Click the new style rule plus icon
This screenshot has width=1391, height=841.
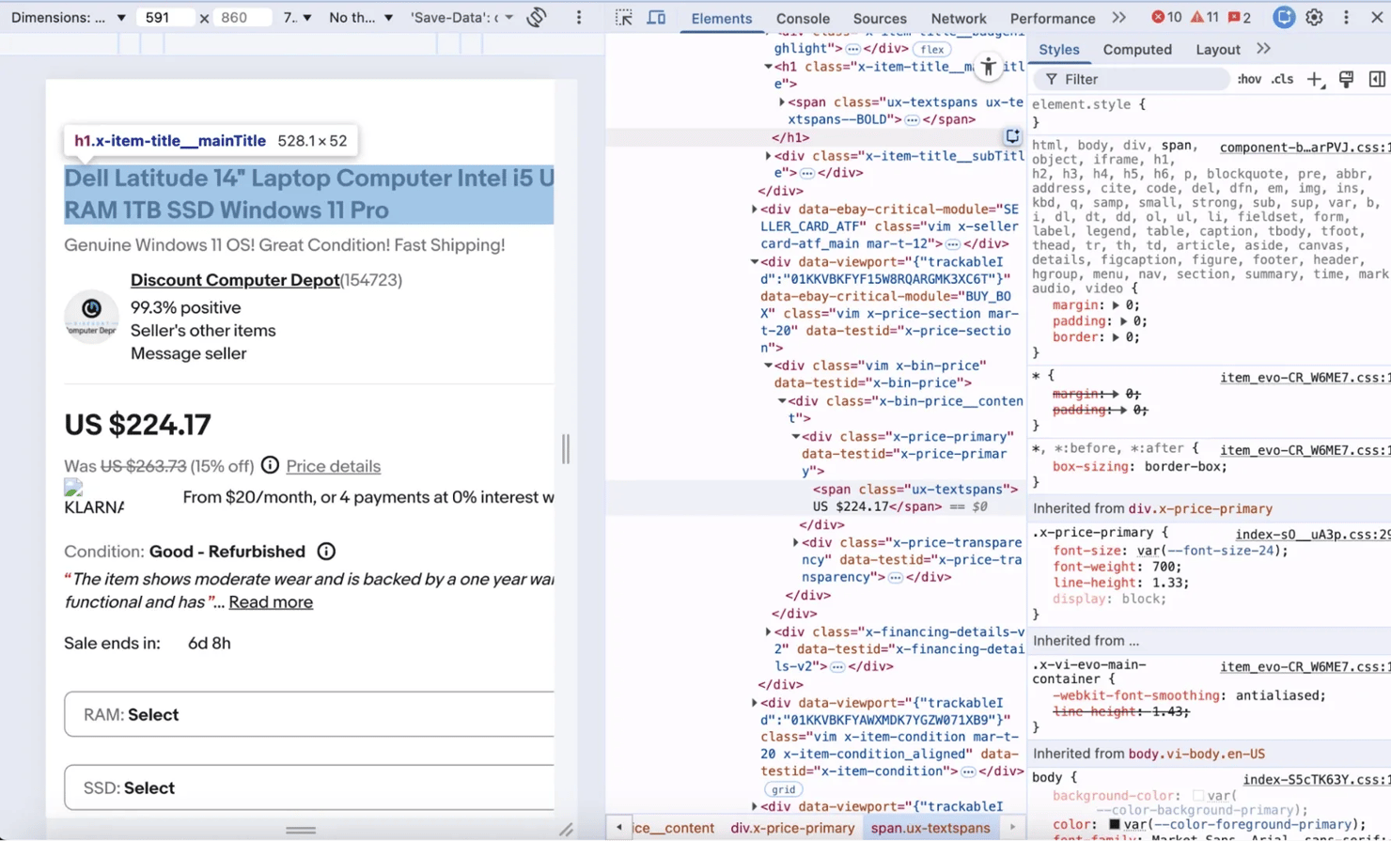tap(1315, 80)
